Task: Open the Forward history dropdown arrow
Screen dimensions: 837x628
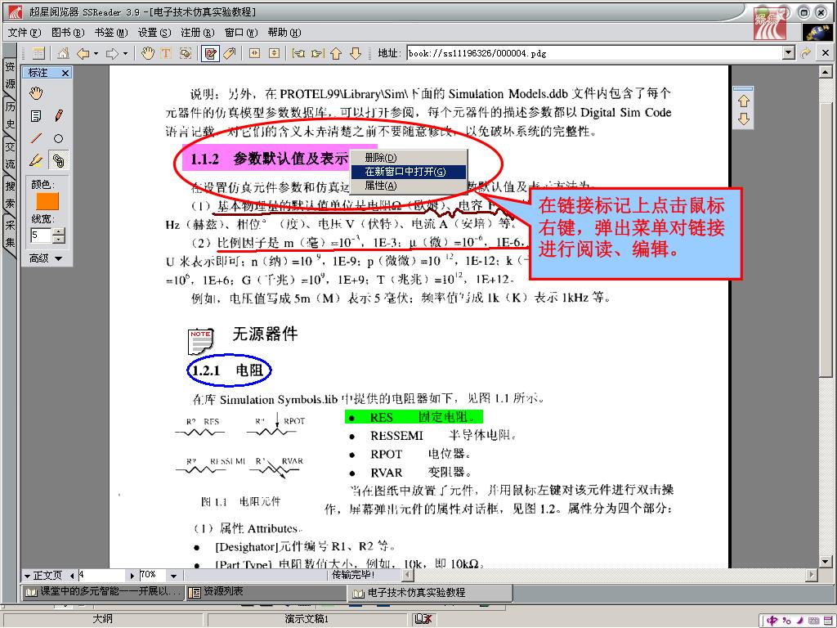Action: click(x=125, y=53)
